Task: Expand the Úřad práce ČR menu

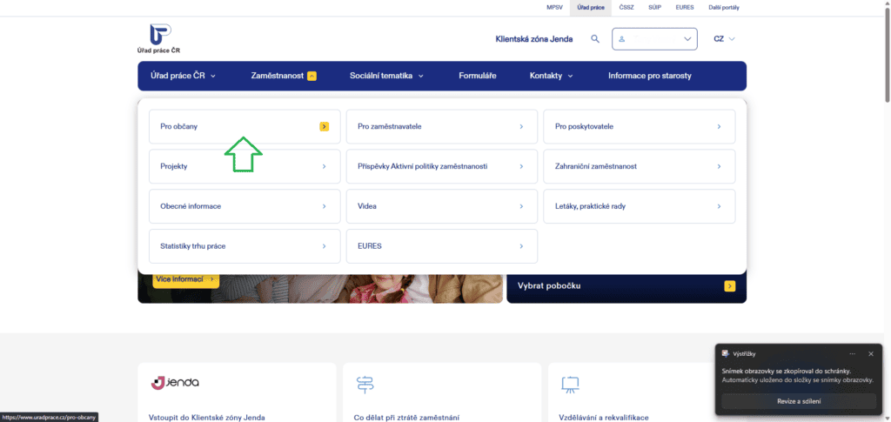Action: (x=183, y=76)
